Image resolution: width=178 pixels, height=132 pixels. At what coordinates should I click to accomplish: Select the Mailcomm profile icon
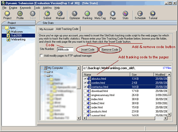tap(8, 32)
